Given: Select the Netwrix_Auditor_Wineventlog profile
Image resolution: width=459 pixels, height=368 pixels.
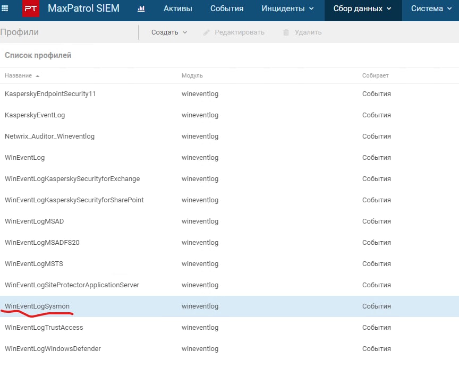Looking at the screenshot, I should point(229,136).
